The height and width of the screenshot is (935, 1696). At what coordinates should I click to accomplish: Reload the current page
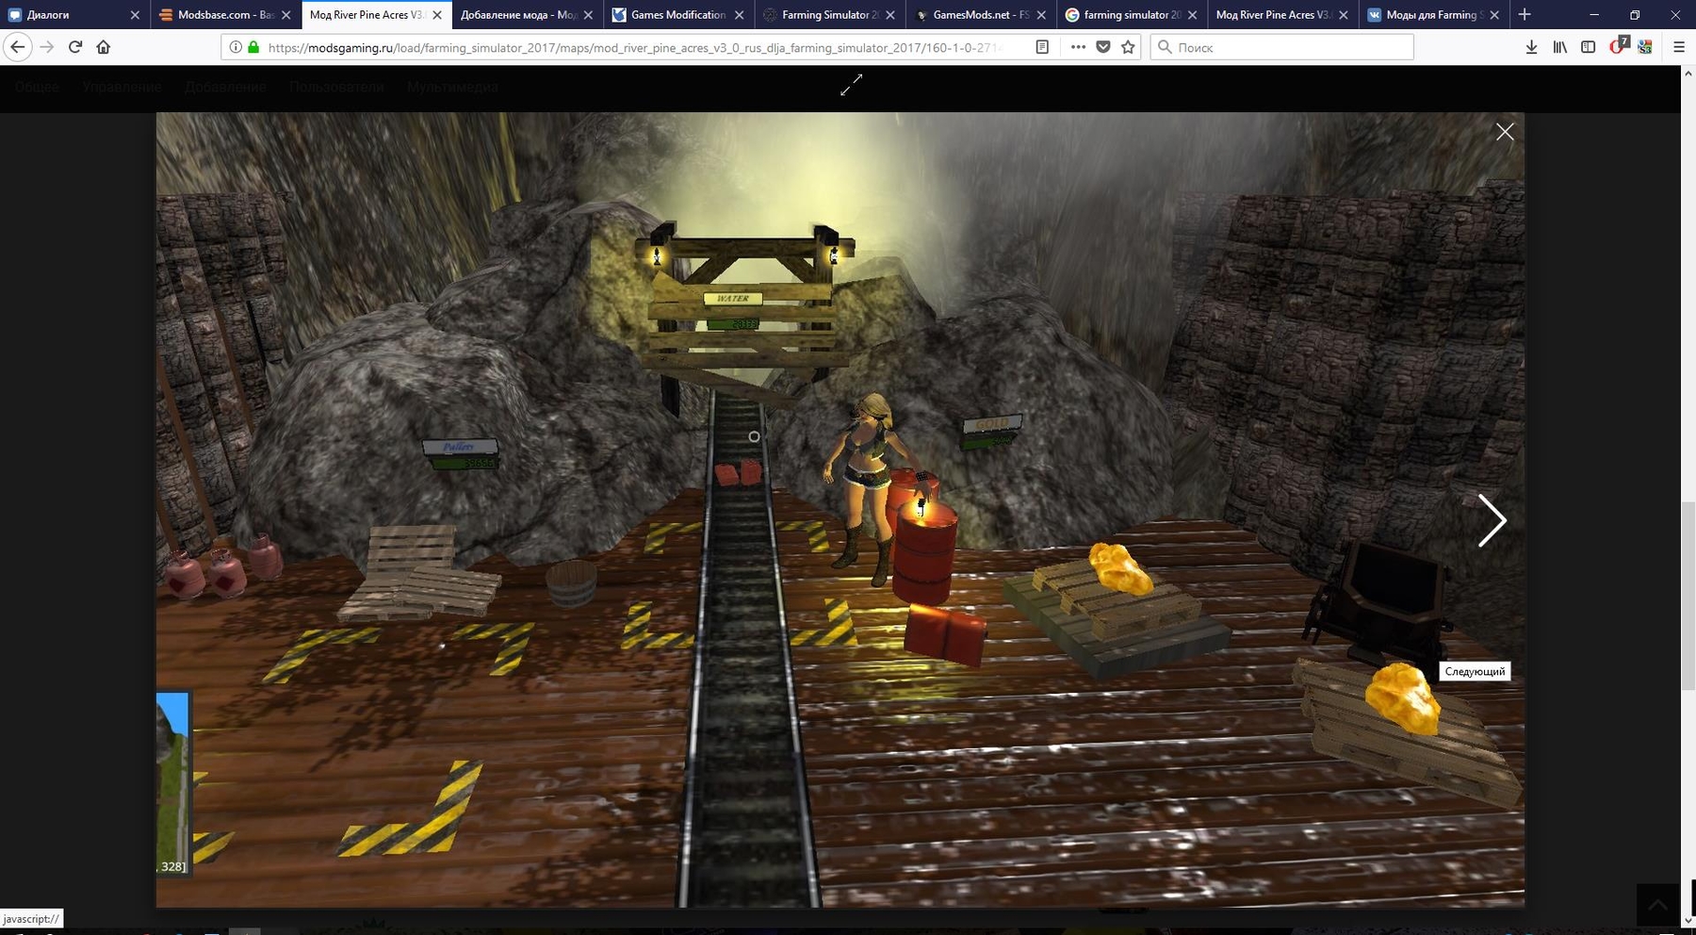click(75, 47)
